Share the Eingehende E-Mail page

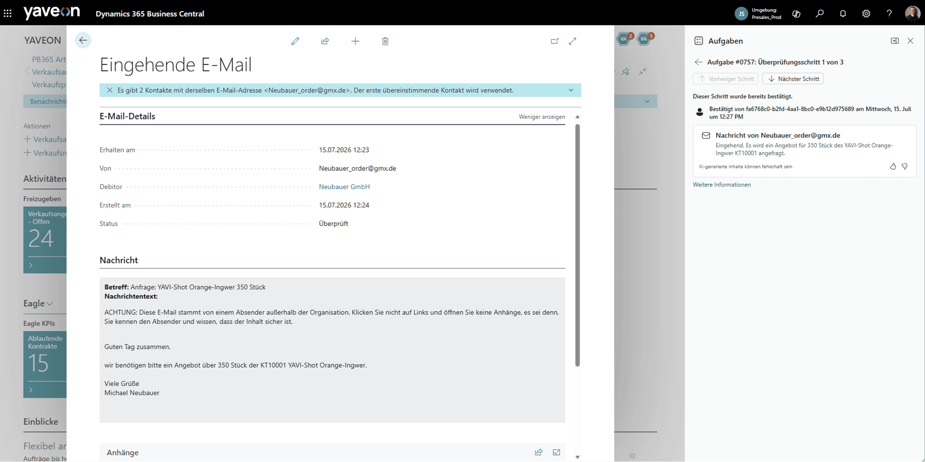pyautogui.click(x=325, y=41)
